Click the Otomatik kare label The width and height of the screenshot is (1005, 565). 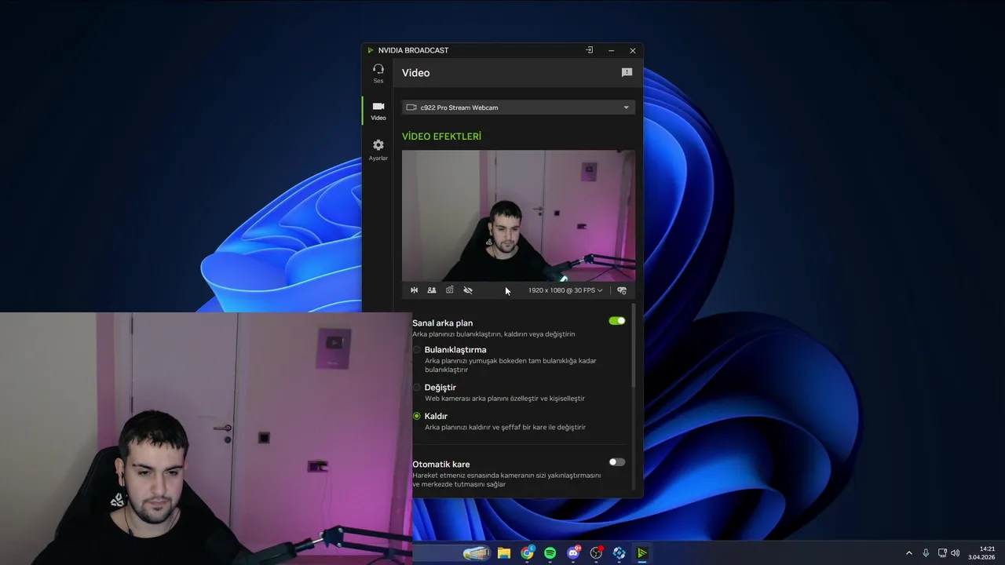point(440,465)
